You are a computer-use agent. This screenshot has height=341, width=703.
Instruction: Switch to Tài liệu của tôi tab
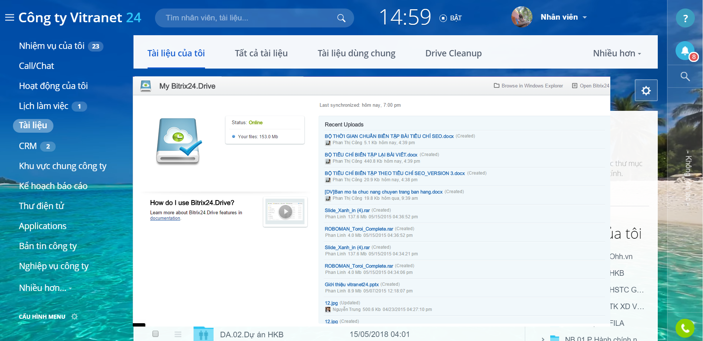[176, 53]
